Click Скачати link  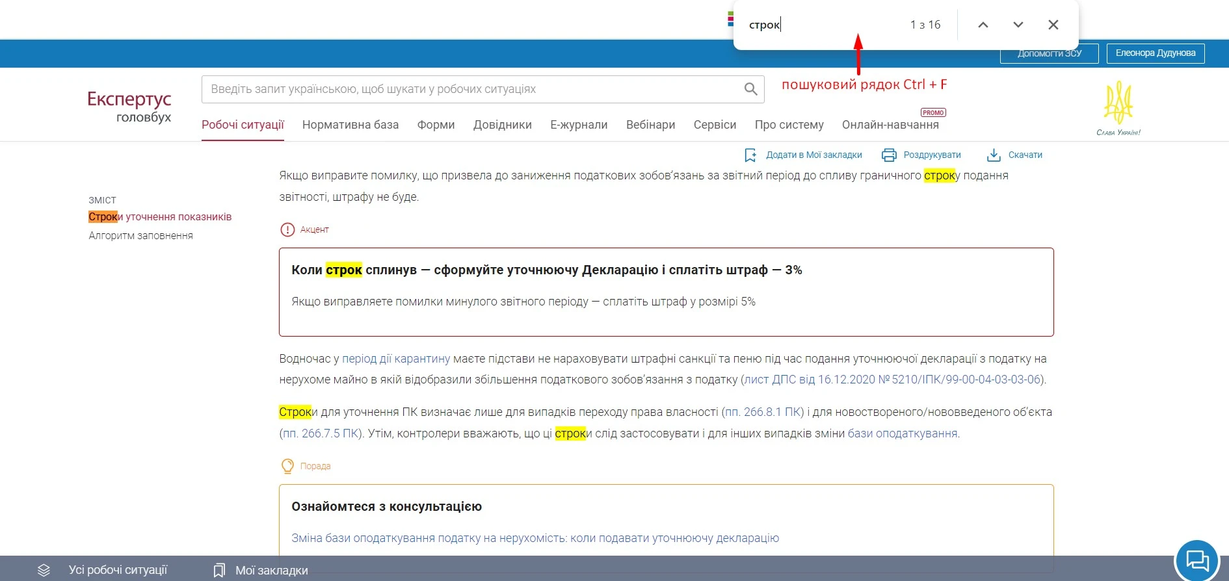(x=1025, y=155)
